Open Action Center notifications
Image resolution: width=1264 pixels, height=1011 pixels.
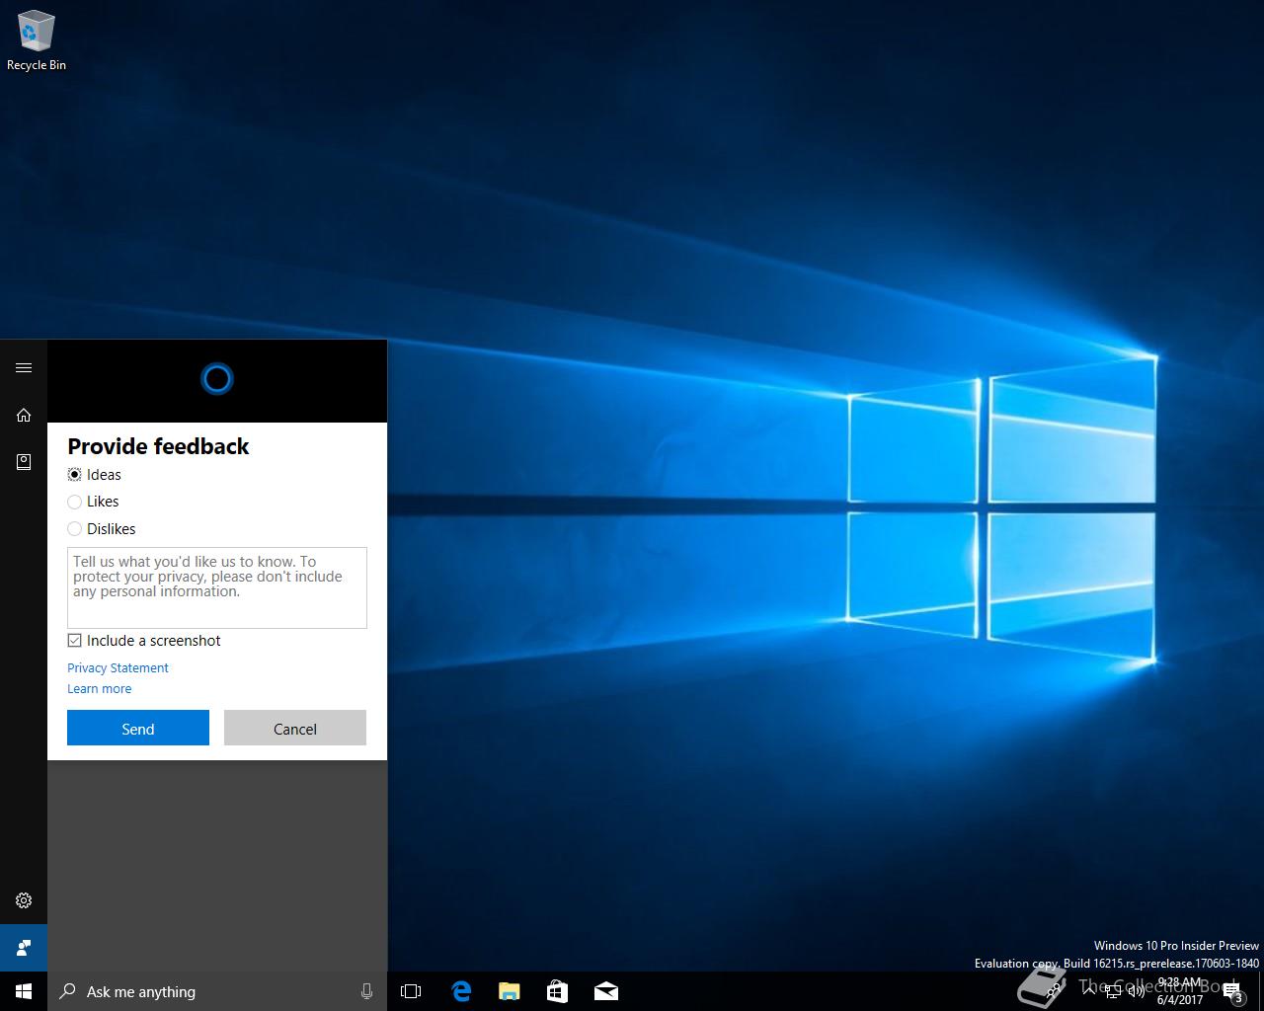pyautogui.click(x=1232, y=991)
